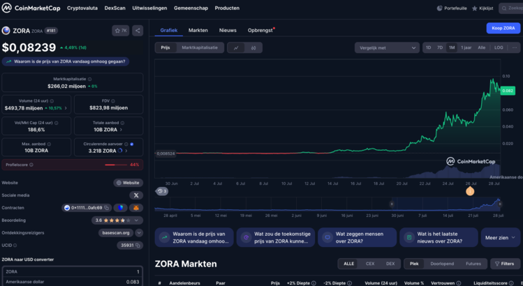Select Marktkapitalisatie chart mode
The height and width of the screenshot is (286, 523).
(200, 47)
